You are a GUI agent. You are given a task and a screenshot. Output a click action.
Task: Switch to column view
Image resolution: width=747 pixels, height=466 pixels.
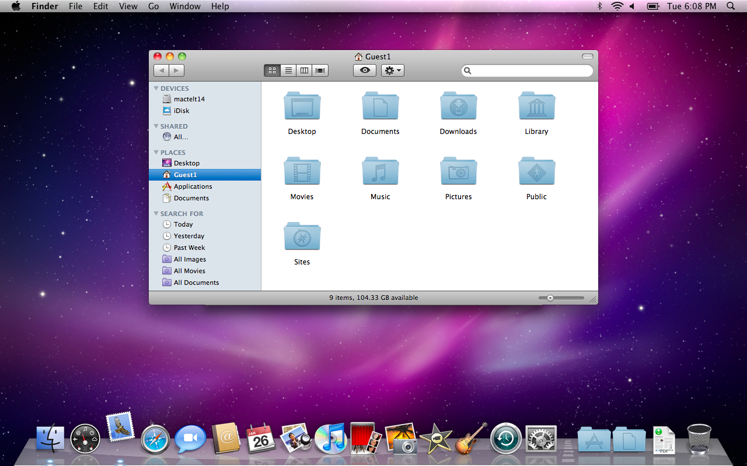304,70
